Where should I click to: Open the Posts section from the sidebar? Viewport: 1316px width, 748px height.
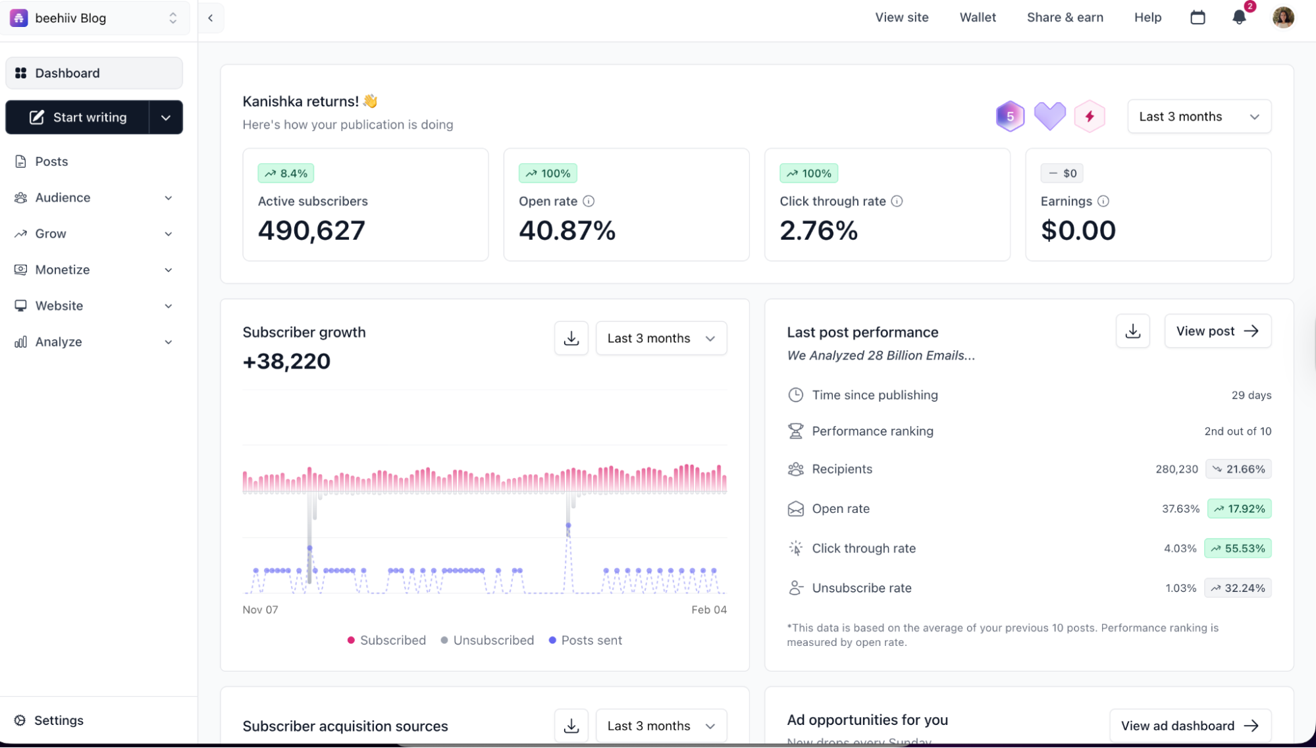(51, 161)
